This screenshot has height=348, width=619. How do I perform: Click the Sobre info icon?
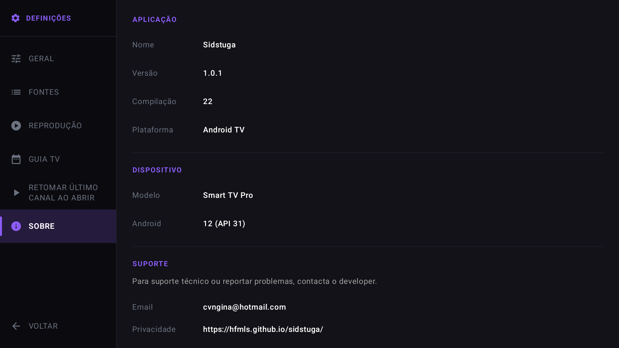coord(16,226)
